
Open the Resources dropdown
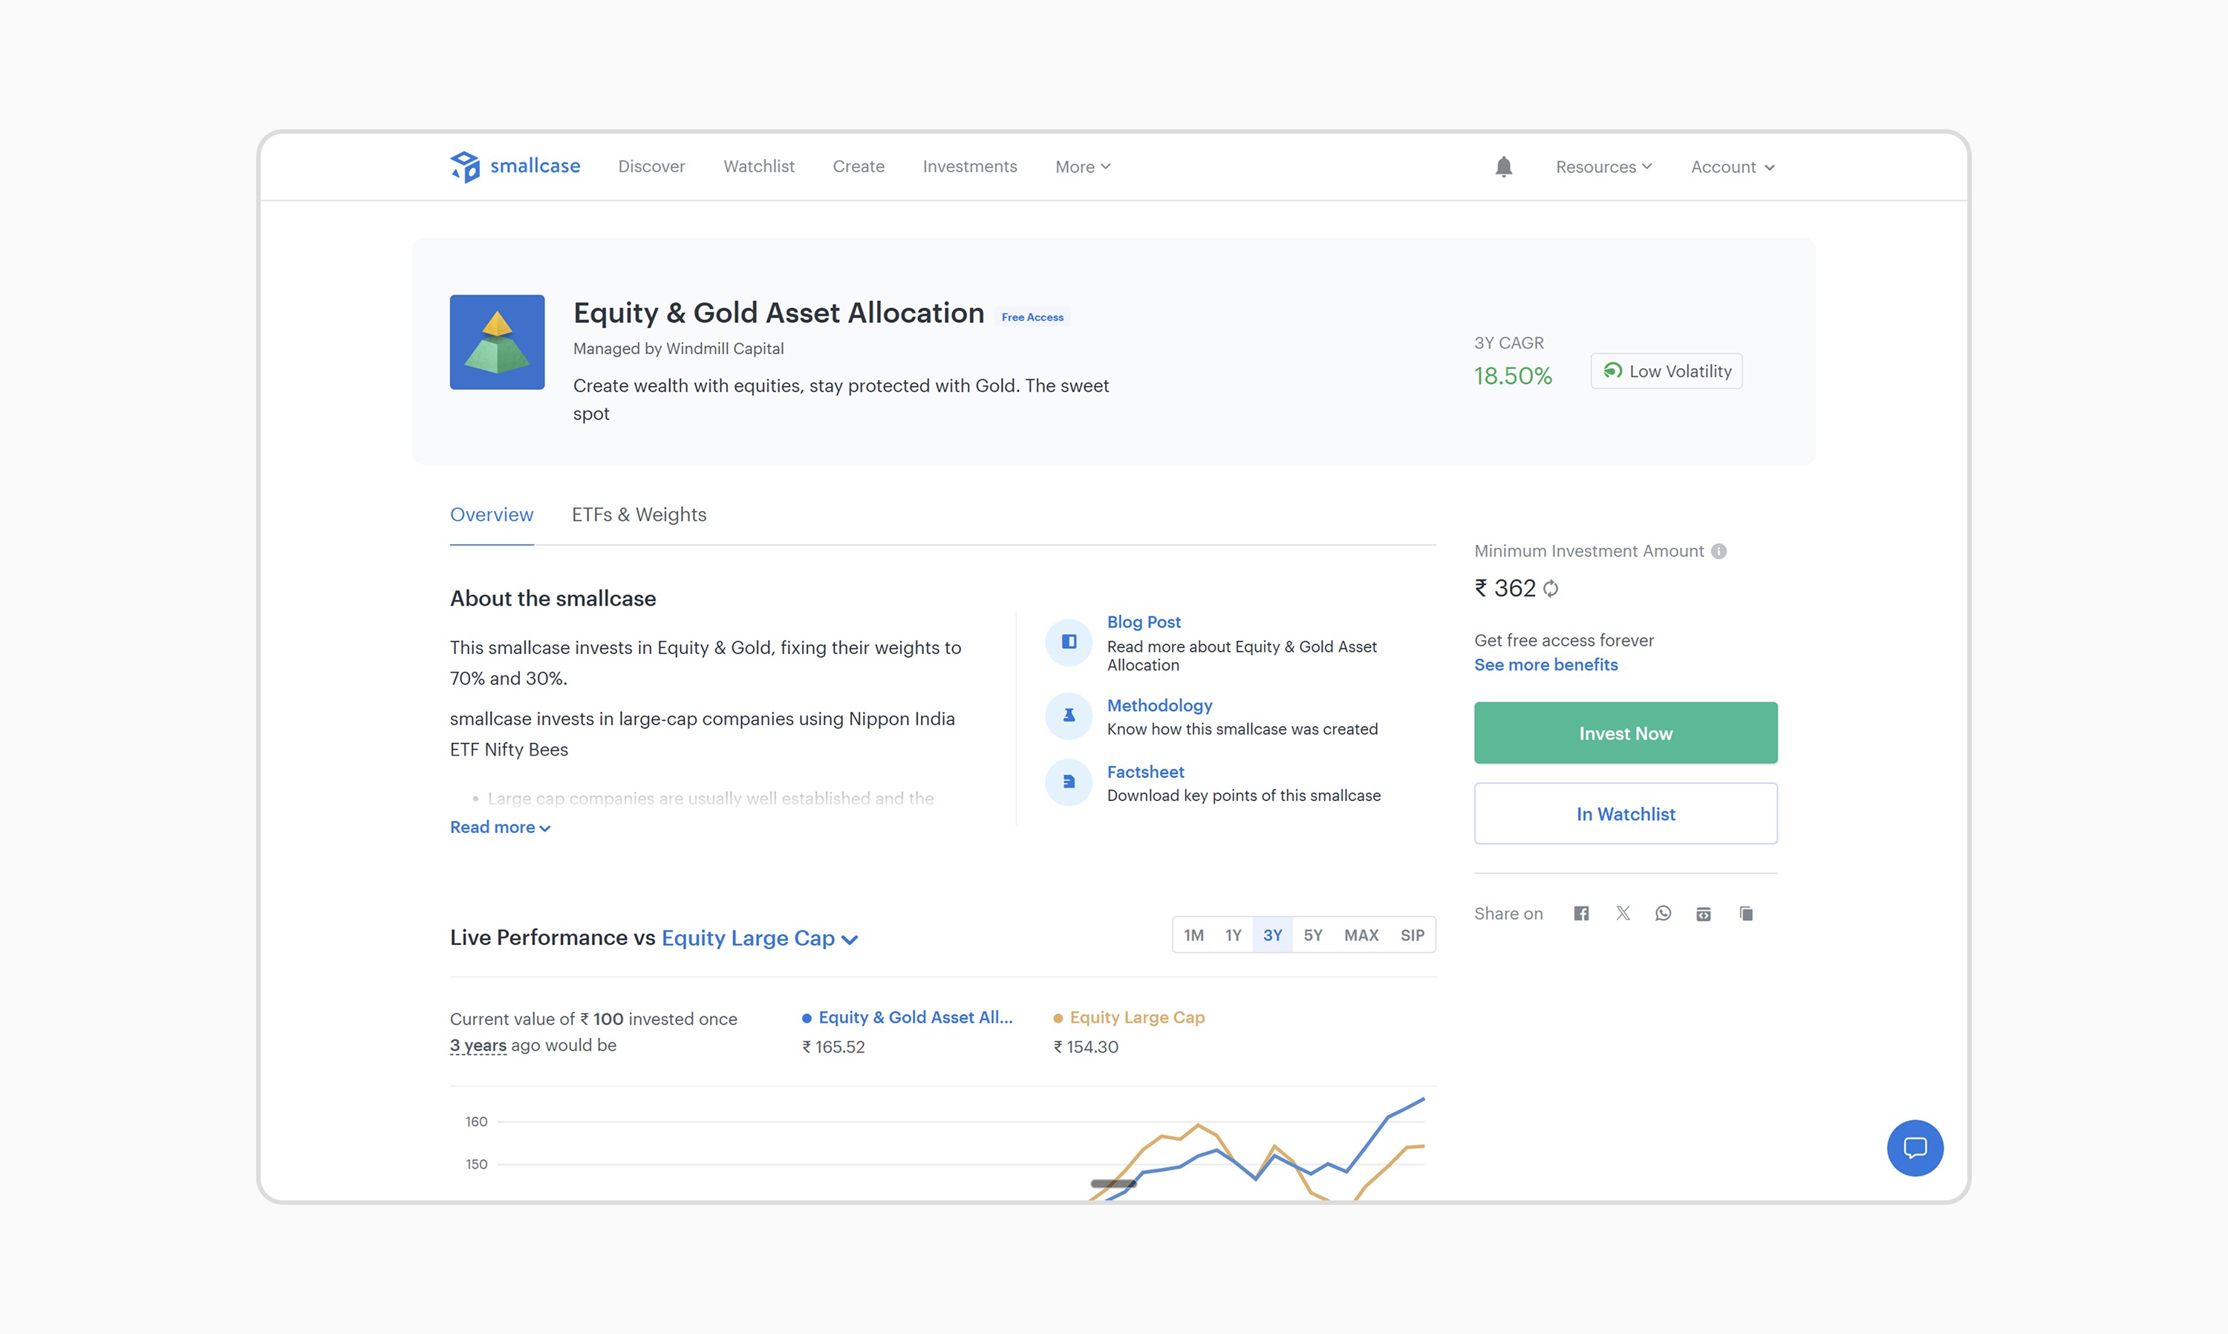coord(1604,167)
